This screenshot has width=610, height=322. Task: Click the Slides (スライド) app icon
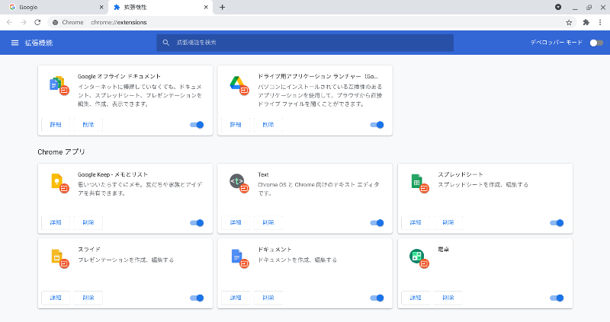click(59, 258)
